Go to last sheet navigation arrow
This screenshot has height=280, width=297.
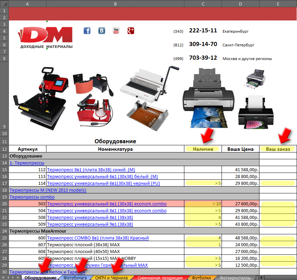[x=18, y=278]
